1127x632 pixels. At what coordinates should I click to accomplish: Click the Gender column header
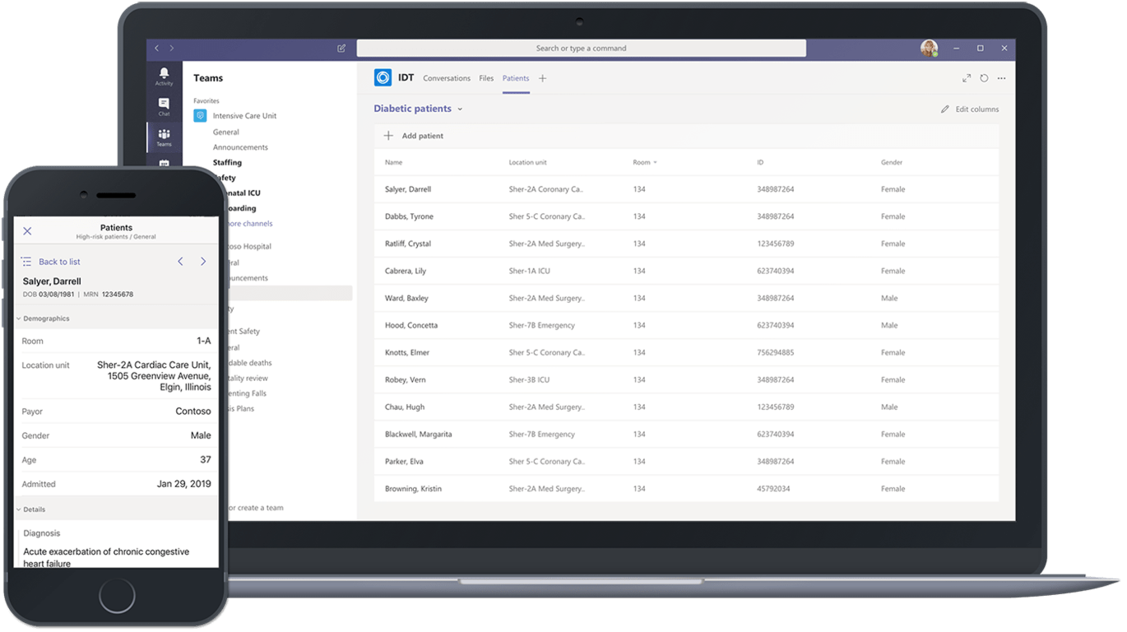(x=892, y=163)
